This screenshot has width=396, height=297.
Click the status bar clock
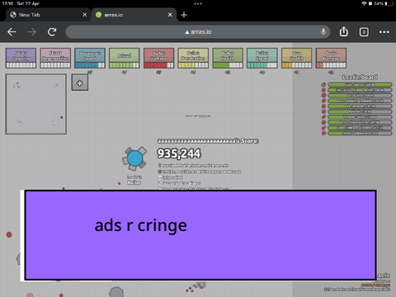pos(7,3)
